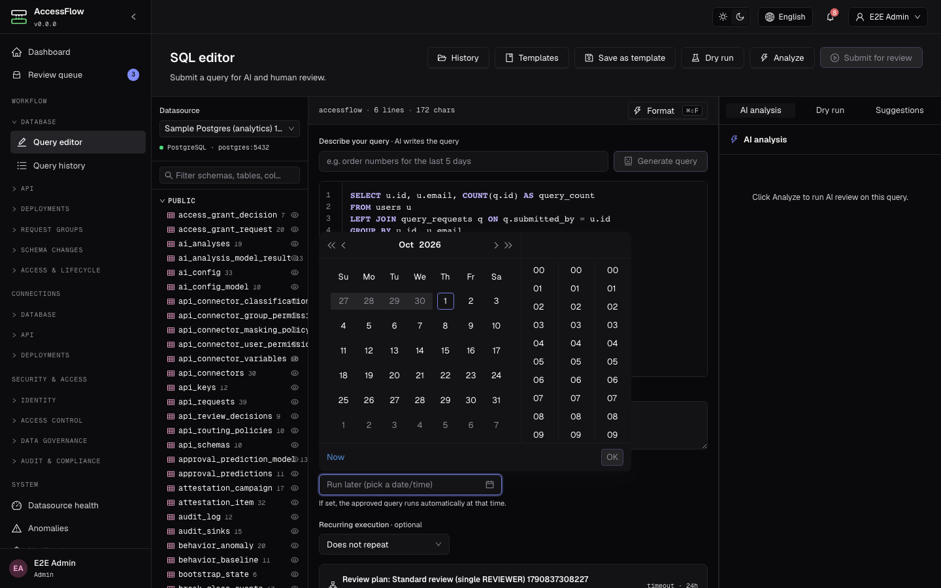Select Query editor menu item
This screenshot has height=588, width=941.
[78, 142]
